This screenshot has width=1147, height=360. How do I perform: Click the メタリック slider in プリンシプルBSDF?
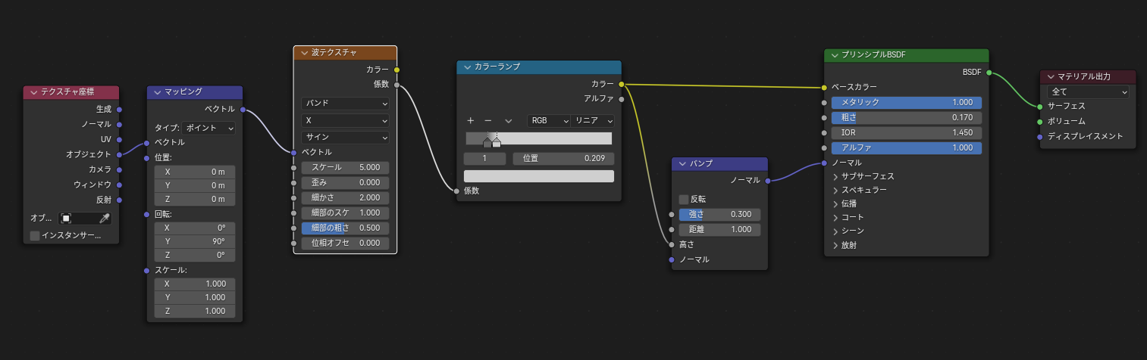[906, 102]
